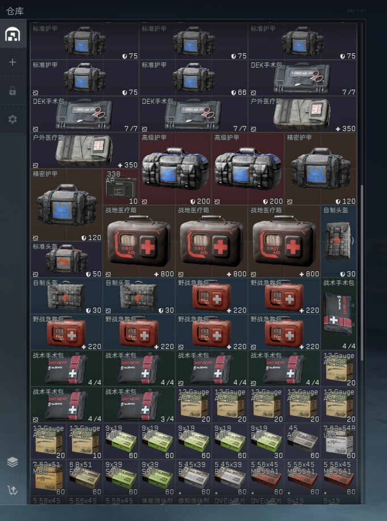Select the 5.45x39 BT next to 5.56x45 M855A1
Screen dimensions: 387x521
tap(230, 477)
